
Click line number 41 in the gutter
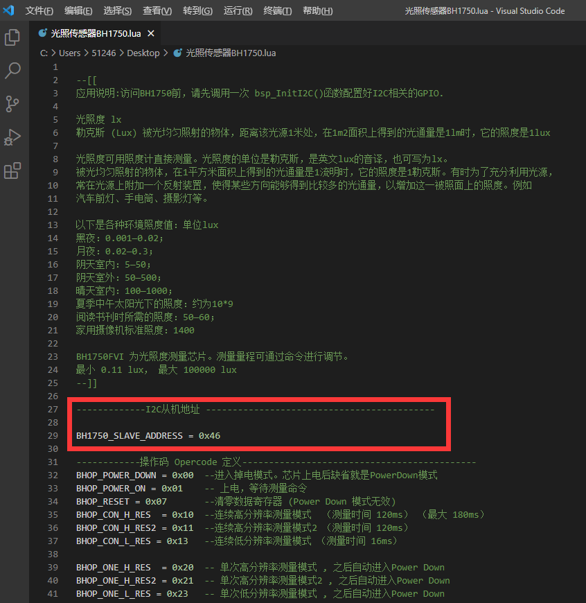pyautogui.click(x=53, y=594)
